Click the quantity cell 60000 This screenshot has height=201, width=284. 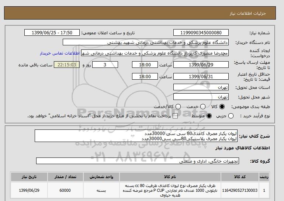pyautogui.click(x=65, y=191)
